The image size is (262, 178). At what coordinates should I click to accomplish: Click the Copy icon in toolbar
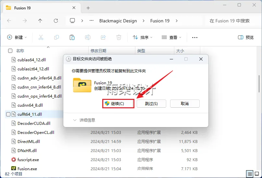point(56,37)
